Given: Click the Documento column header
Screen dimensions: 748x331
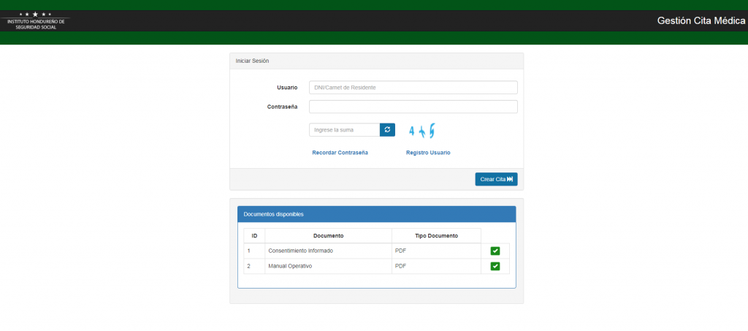Looking at the screenshot, I should (328, 236).
